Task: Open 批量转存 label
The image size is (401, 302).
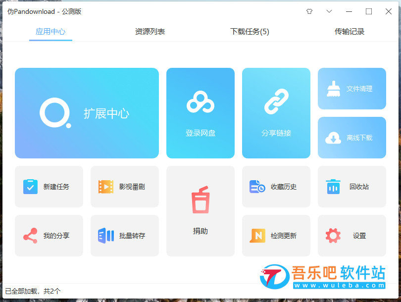Action: click(x=132, y=236)
